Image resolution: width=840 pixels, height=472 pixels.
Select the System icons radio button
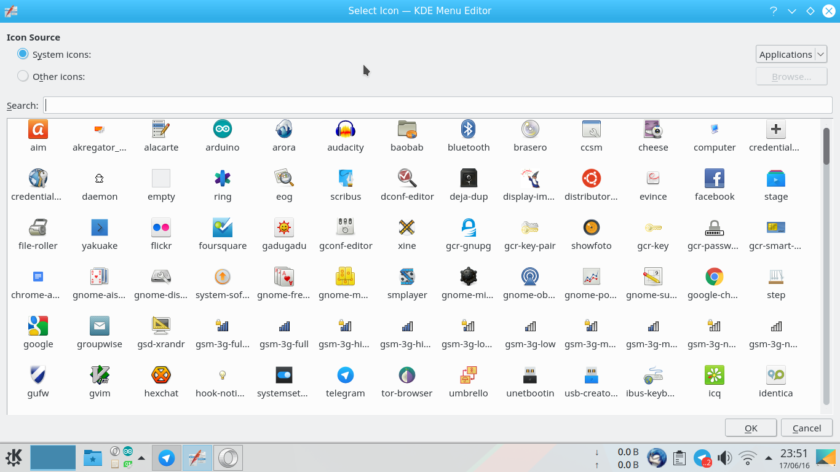coord(22,54)
